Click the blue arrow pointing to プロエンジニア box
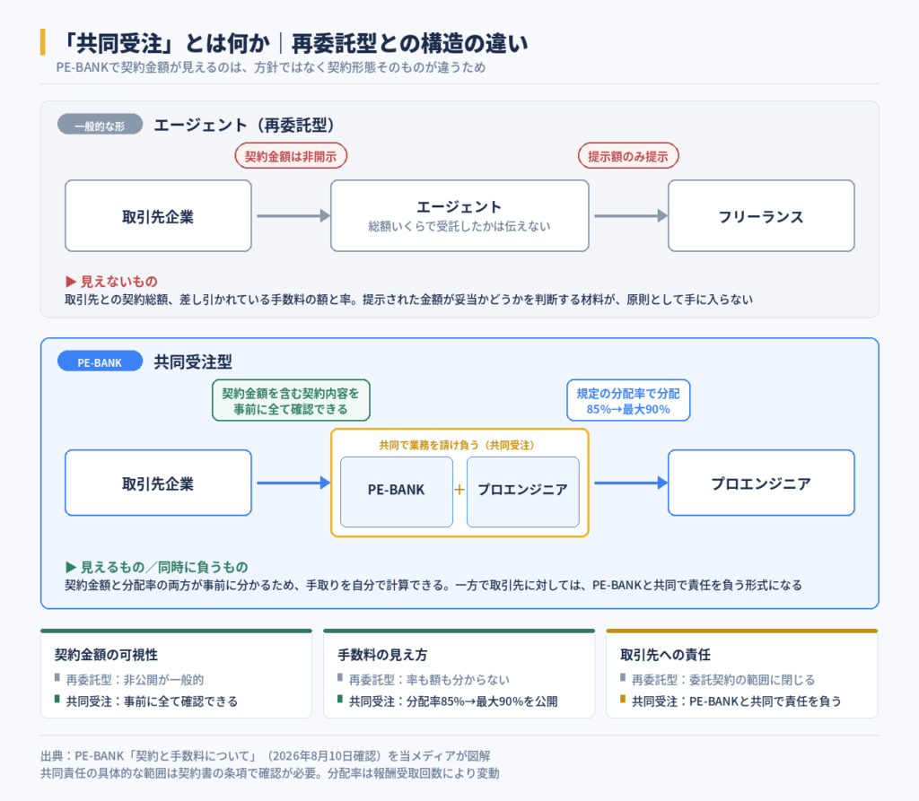The width and height of the screenshot is (919, 801). (x=631, y=483)
